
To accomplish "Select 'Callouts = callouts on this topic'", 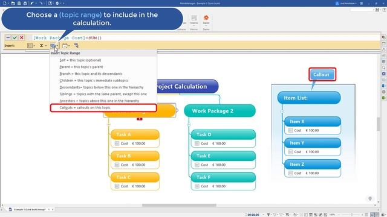I will pyautogui.click(x=103, y=108).
